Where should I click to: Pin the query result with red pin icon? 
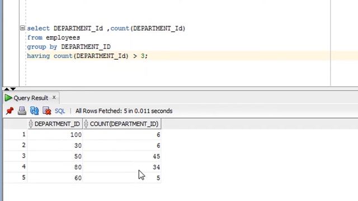(10, 111)
